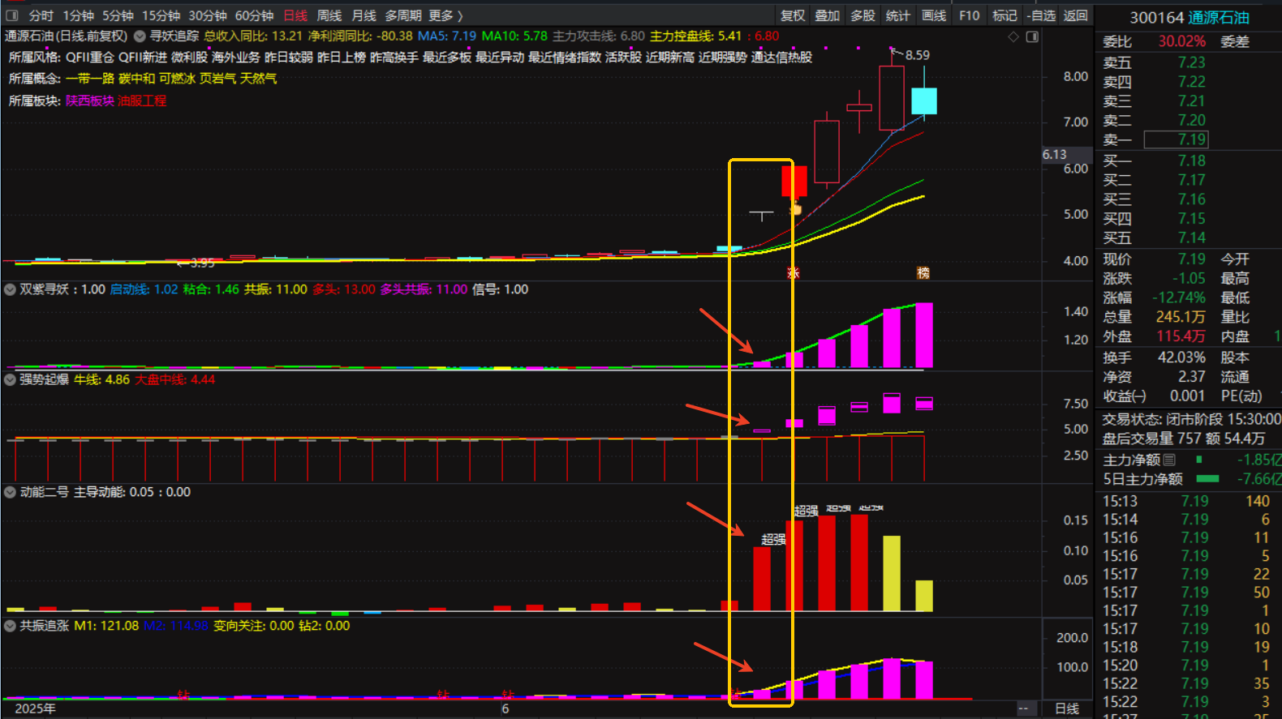Expand the 更多 period options

coord(445,15)
